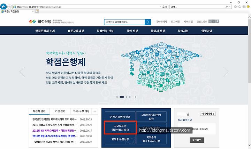Screen dimensions: 251x149
Task: Click 학위증 우편신청 button
Action: coord(120,139)
